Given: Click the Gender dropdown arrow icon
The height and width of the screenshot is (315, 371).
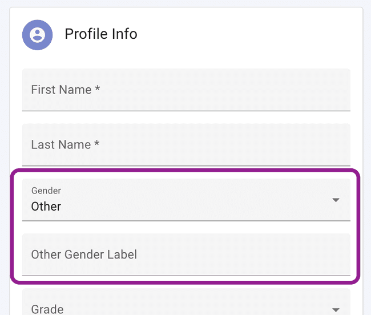Looking at the screenshot, I should (336, 200).
